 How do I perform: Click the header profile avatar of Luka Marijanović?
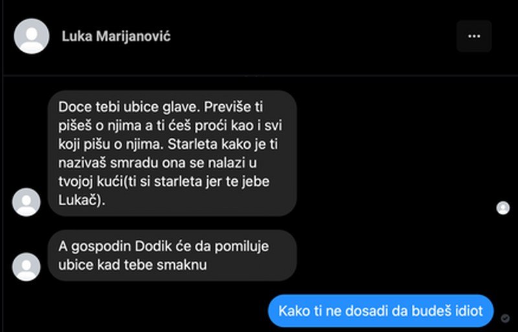coord(32,36)
